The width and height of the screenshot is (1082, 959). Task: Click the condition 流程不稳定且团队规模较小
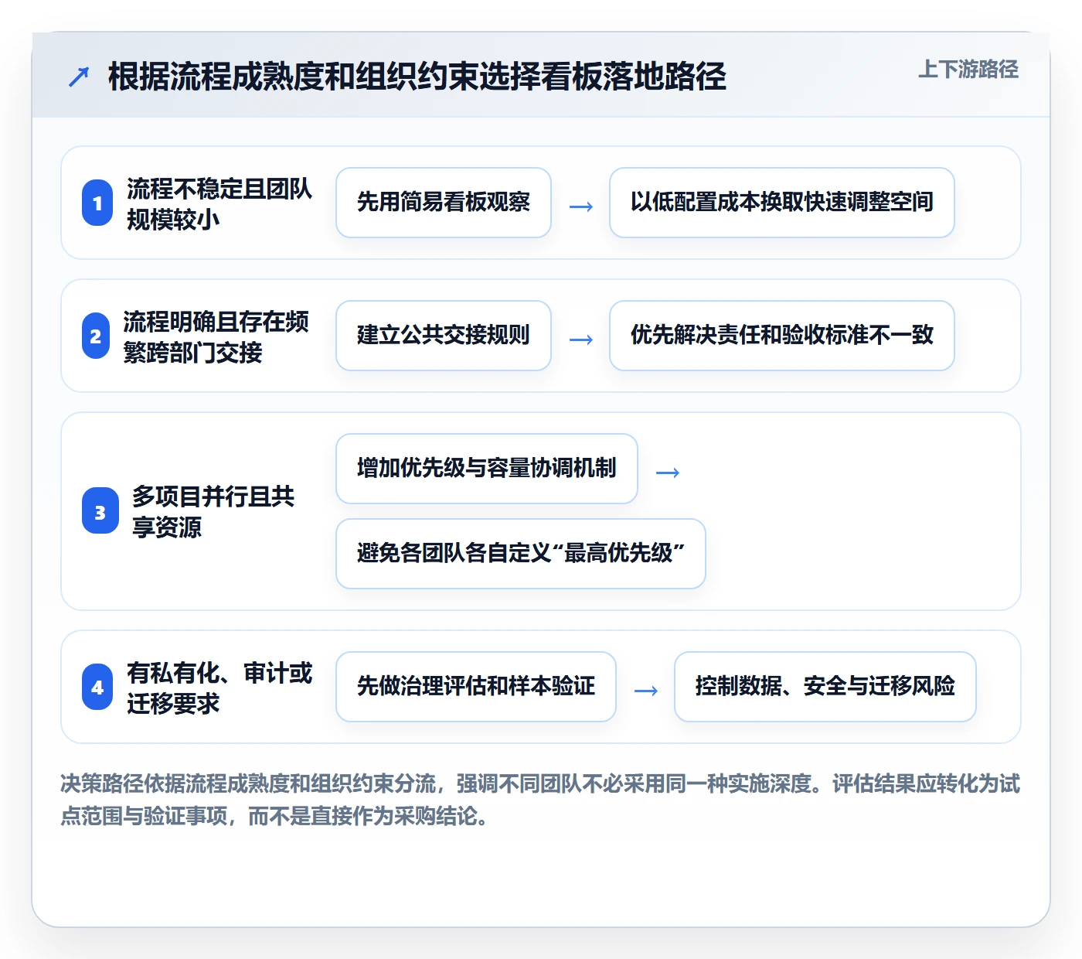[219, 203]
